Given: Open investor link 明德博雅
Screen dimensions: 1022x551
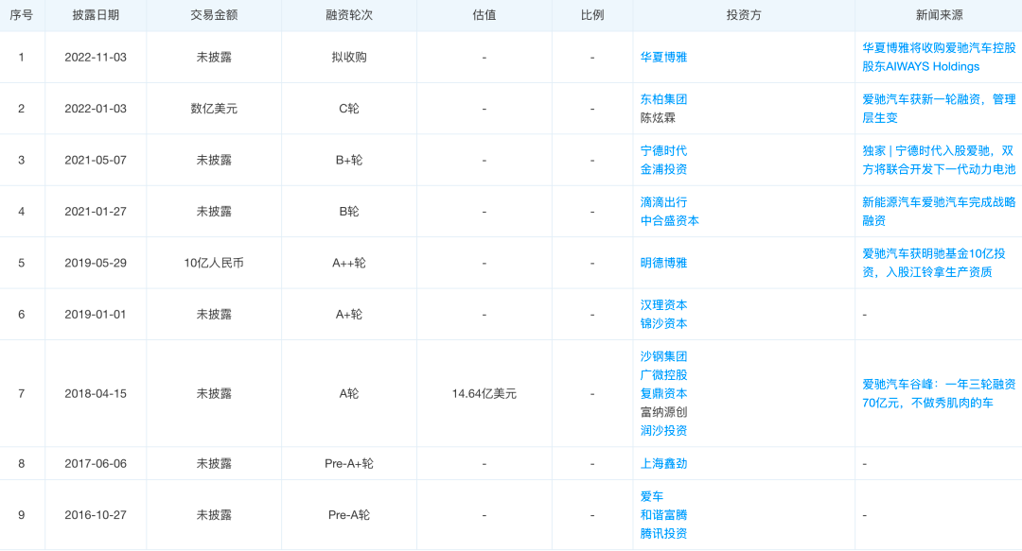Looking at the screenshot, I should coord(663,263).
